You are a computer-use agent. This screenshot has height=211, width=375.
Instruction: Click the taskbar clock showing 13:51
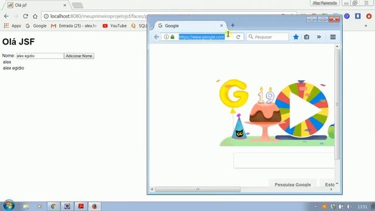point(362,207)
